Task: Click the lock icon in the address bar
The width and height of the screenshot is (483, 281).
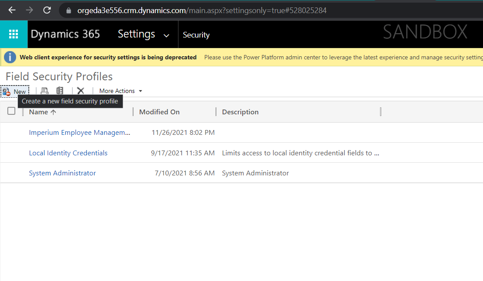Action: click(68, 10)
